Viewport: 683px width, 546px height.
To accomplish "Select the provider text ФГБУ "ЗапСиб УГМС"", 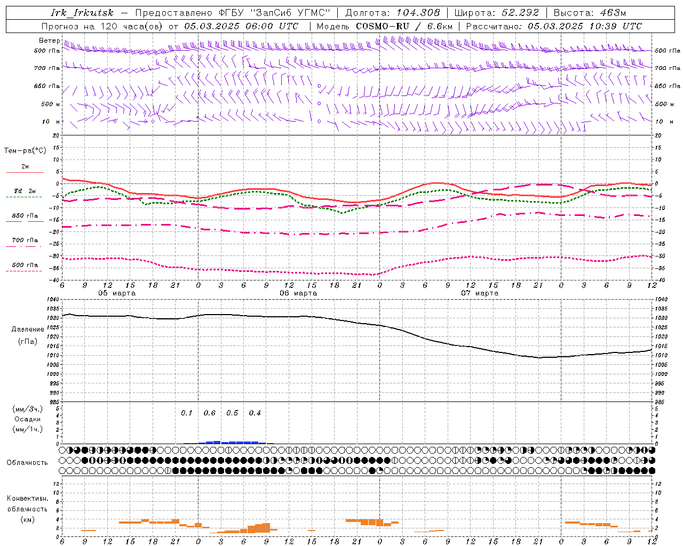I will pyautogui.click(x=275, y=13).
